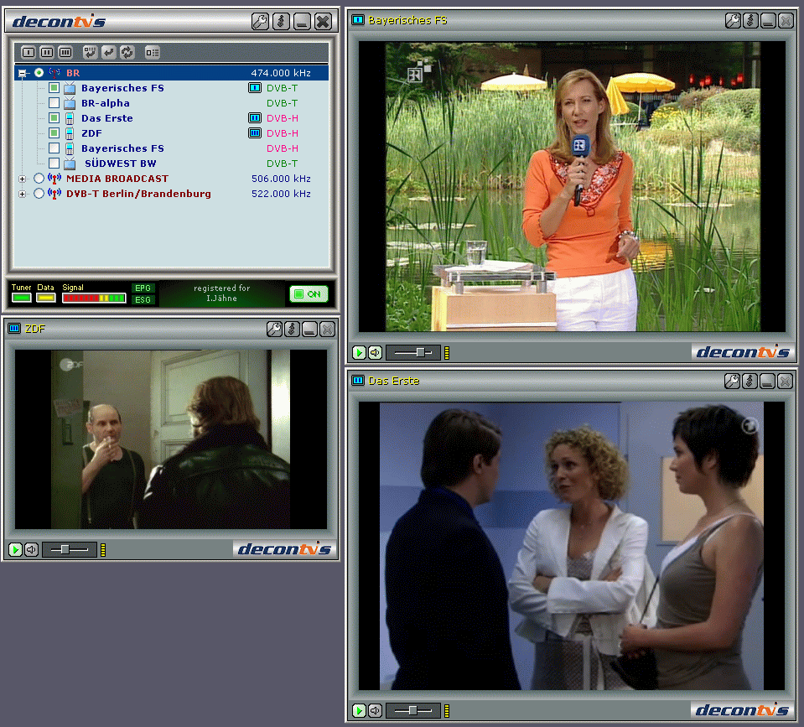Click the Signal strength meter bar
Screen dimensions: 804x727
95,298
